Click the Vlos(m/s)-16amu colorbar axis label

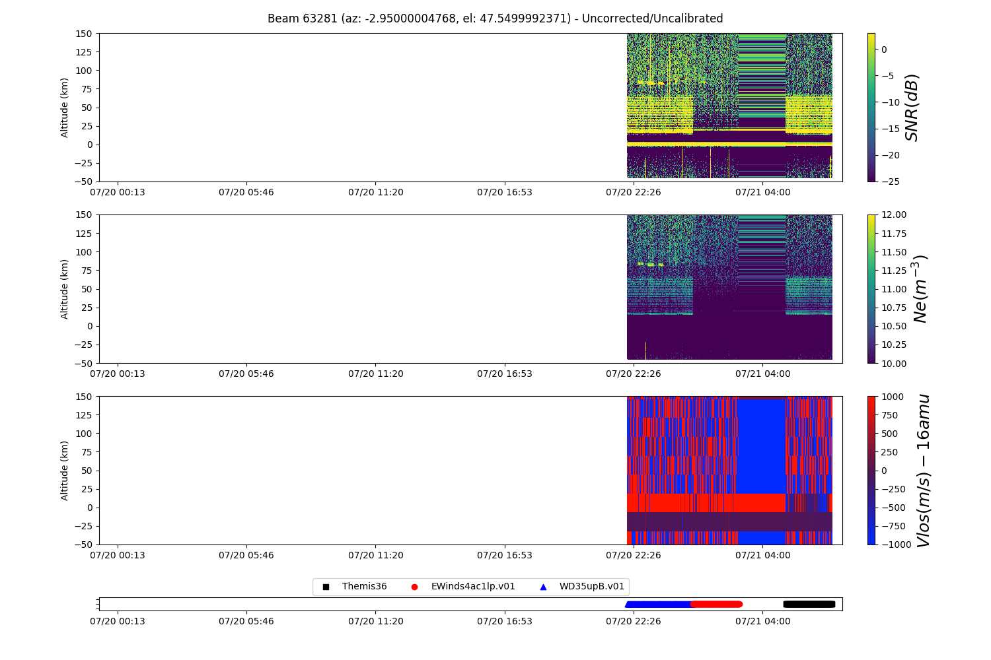pos(923,470)
